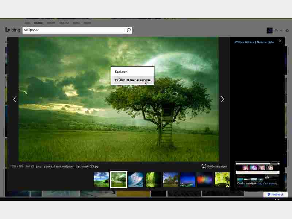Select the rainbow aurora thumbnail
This screenshot has width=292, height=219.
pos(205,180)
